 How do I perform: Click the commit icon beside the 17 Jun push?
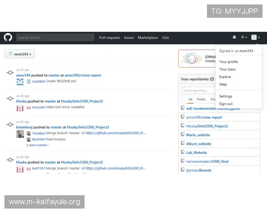pyautogui.click(x=10, y=73)
